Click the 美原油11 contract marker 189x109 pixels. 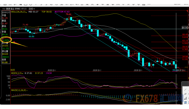click(52, 70)
